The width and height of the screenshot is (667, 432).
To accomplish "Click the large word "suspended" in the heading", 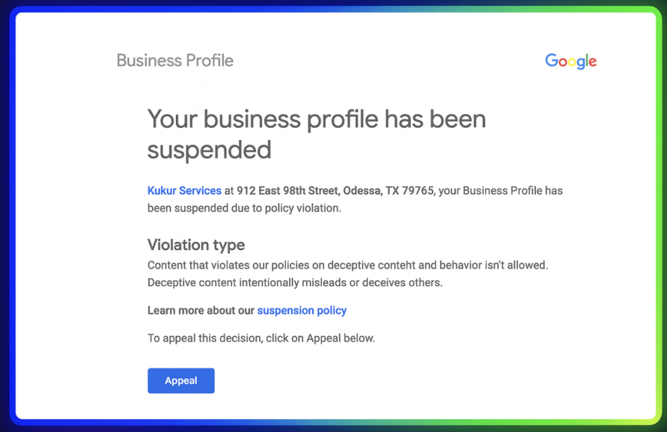I will point(209,150).
